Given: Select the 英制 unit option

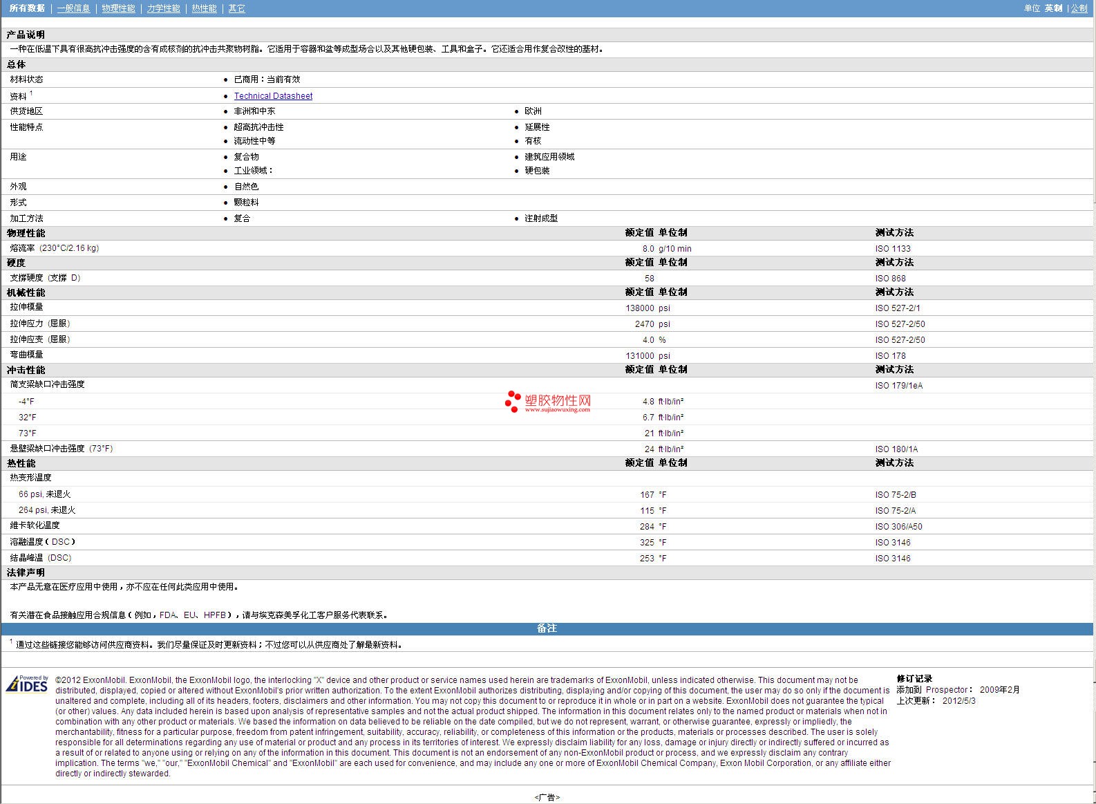Looking at the screenshot, I should coord(1053,8).
